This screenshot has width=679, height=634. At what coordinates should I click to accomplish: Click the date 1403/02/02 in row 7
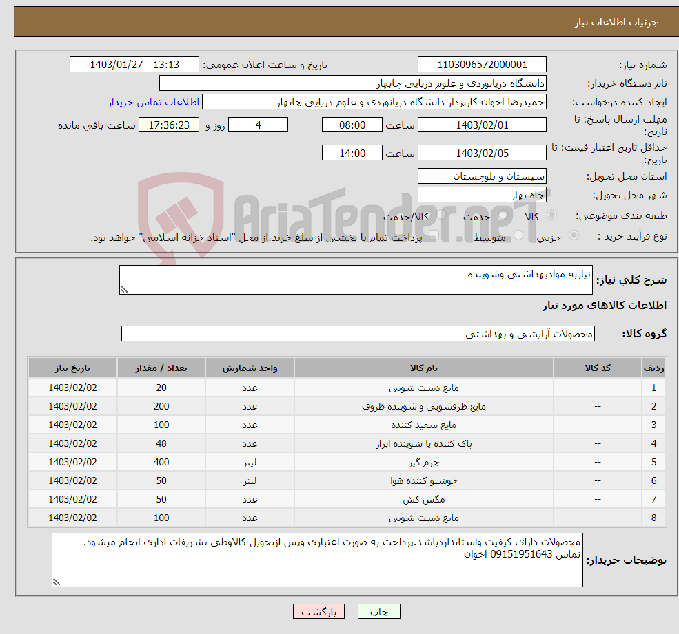(x=72, y=500)
